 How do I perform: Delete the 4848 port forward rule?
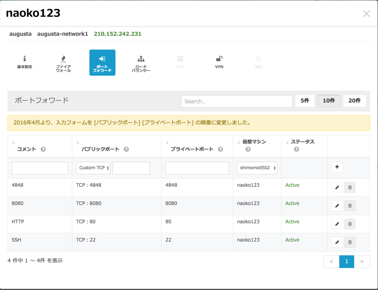point(350,187)
